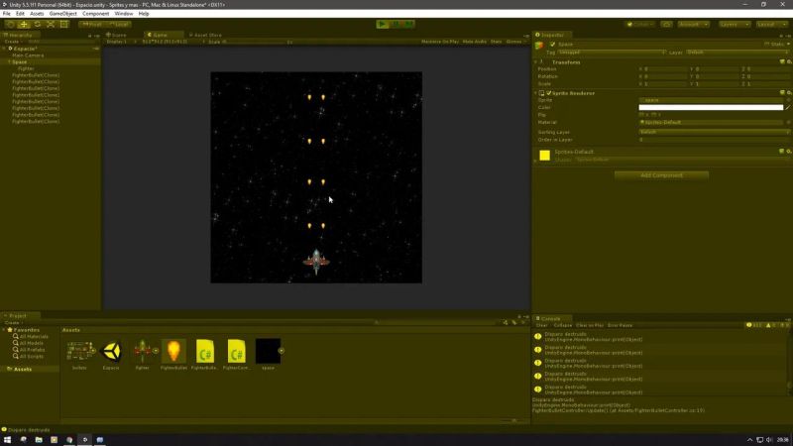Open the Layer dropdown in Inspector
The height and width of the screenshot is (446, 793).
point(736,53)
